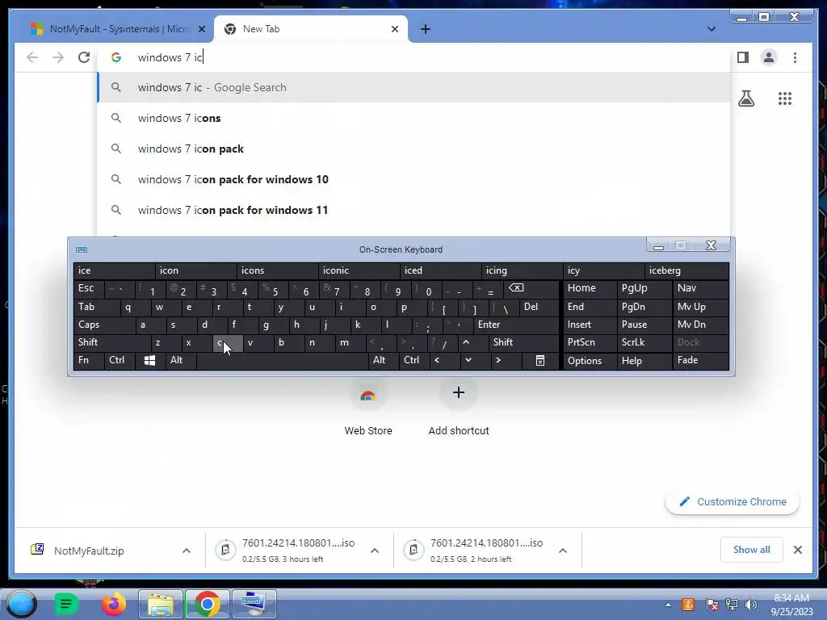Image resolution: width=827 pixels, height=620 pixels.
Task: Open the Windows Start orb
Action: click(x=22, y=603)
